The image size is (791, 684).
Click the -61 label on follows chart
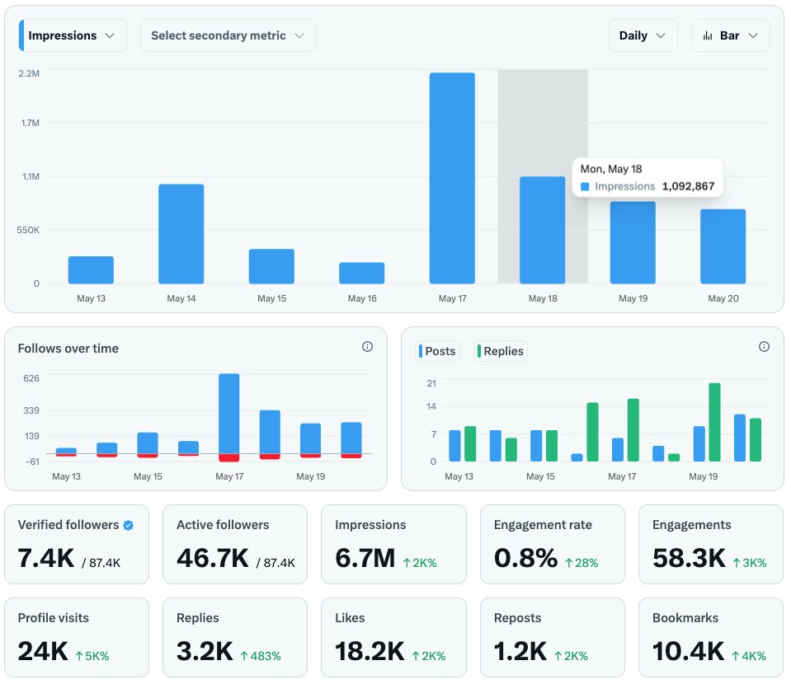coord(32,461)
